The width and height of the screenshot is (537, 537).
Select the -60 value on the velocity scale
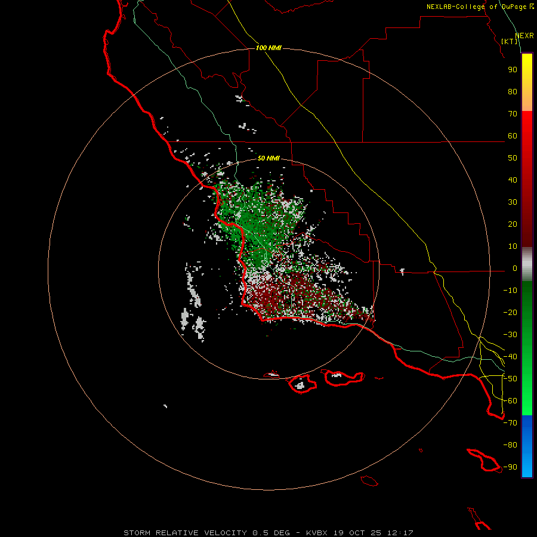point(510,401)
